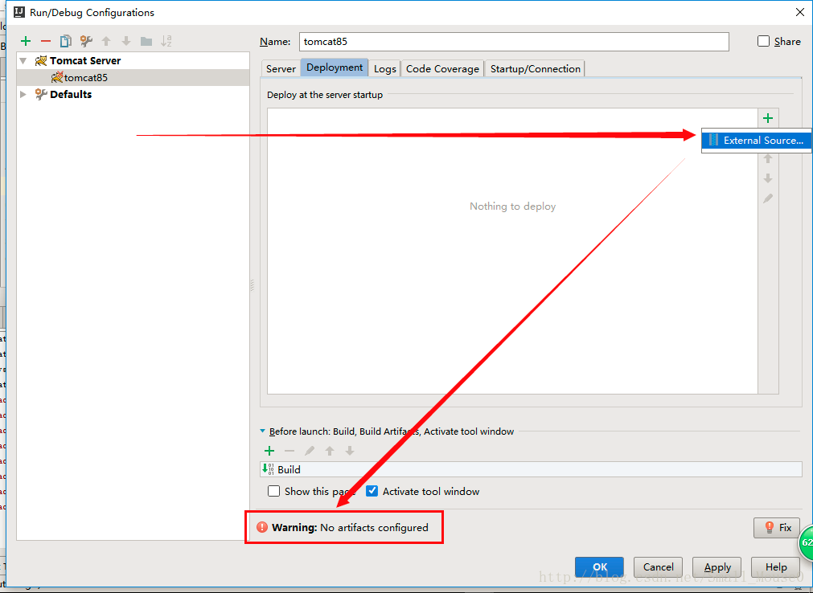The image size is (813, 593).
Task: Click the Defaults label in tree
Action: point(71,94)
